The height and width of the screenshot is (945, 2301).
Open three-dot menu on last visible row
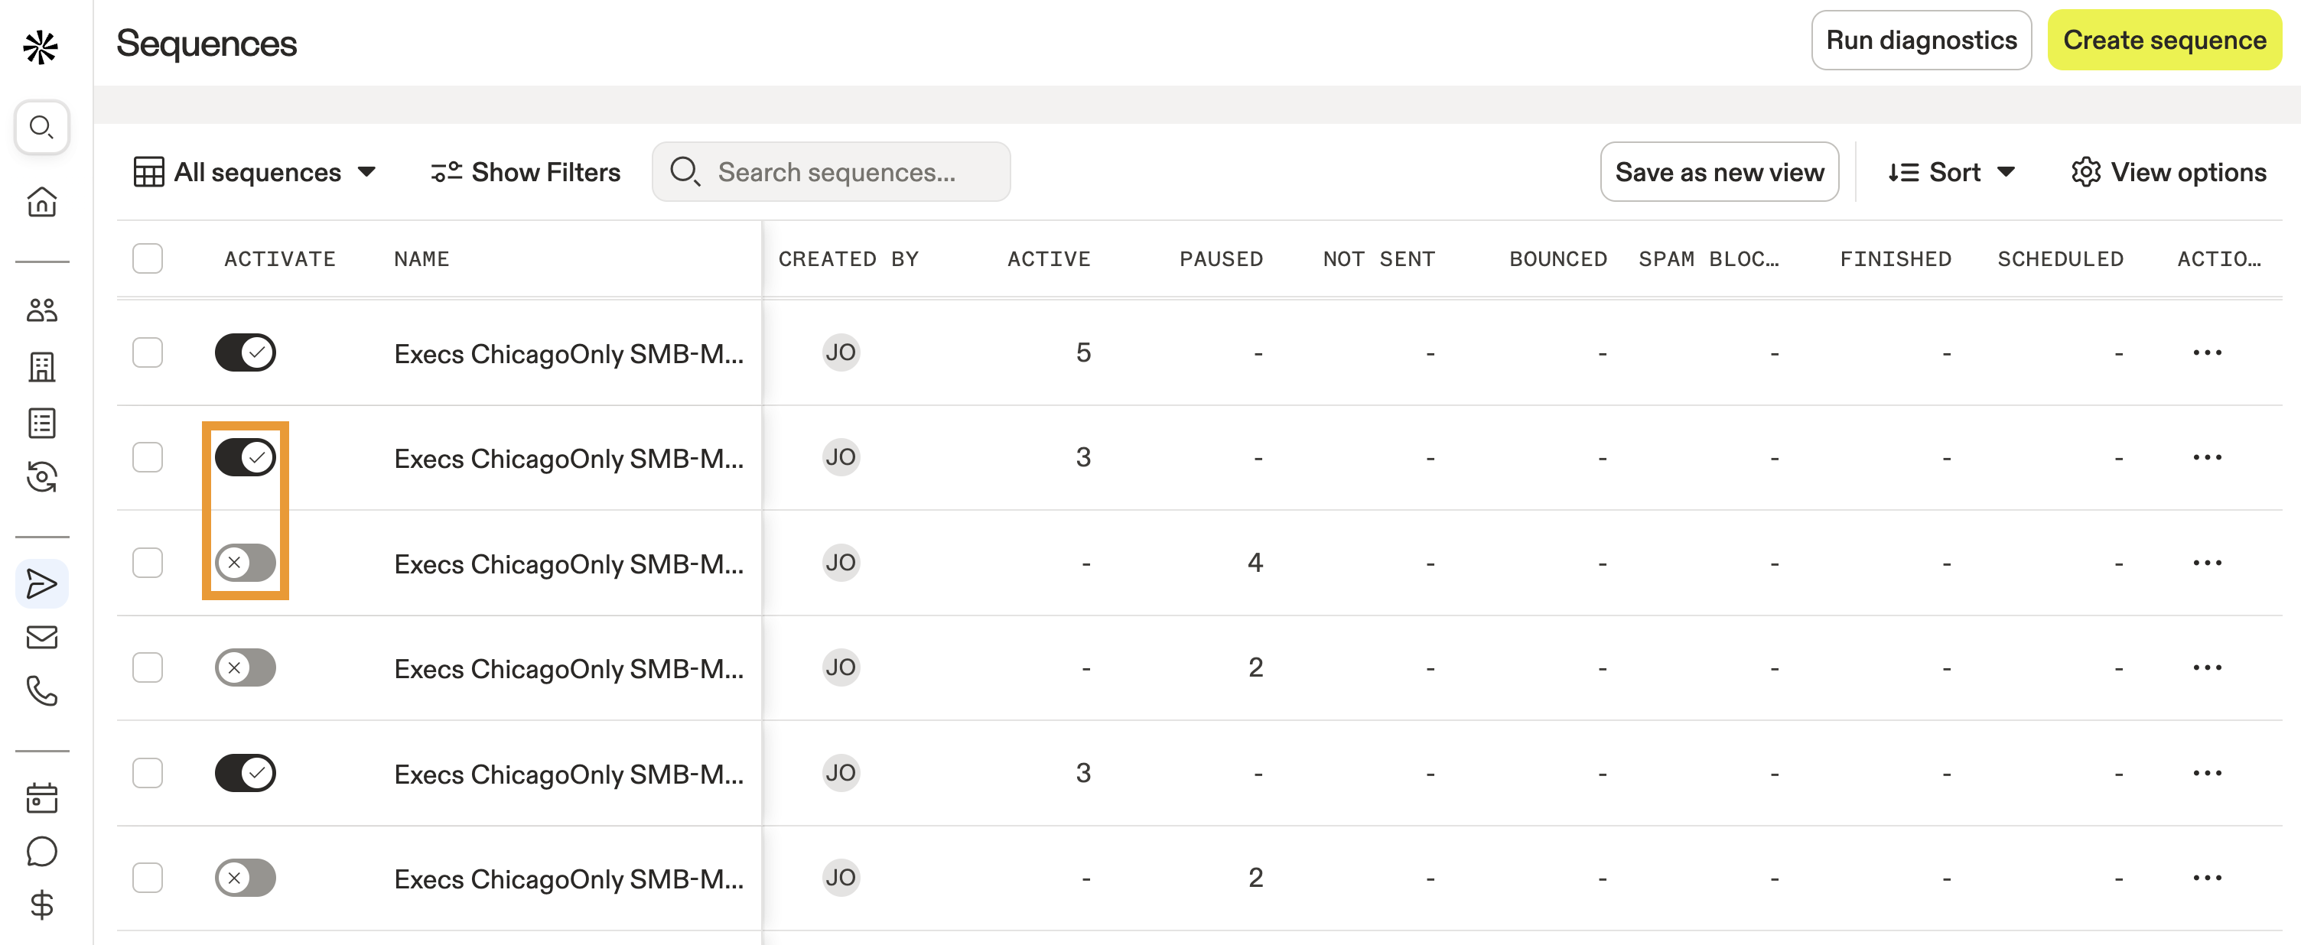[x=2206, y=877]
